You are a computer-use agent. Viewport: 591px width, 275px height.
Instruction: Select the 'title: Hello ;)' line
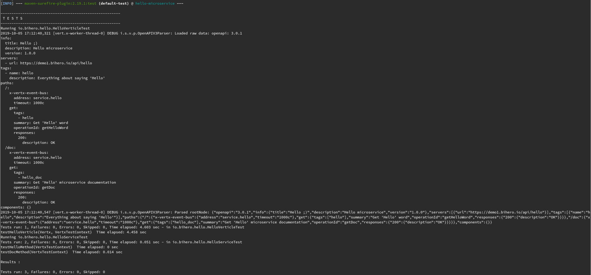[21, 43]
